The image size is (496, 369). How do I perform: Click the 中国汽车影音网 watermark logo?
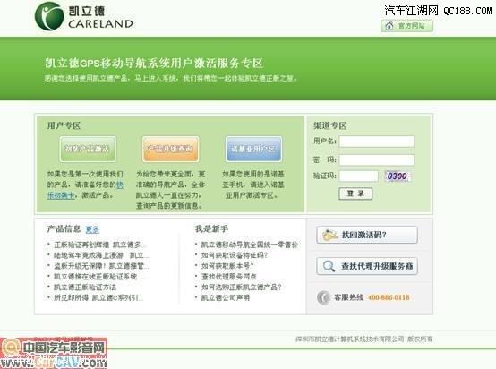point(54,353)
